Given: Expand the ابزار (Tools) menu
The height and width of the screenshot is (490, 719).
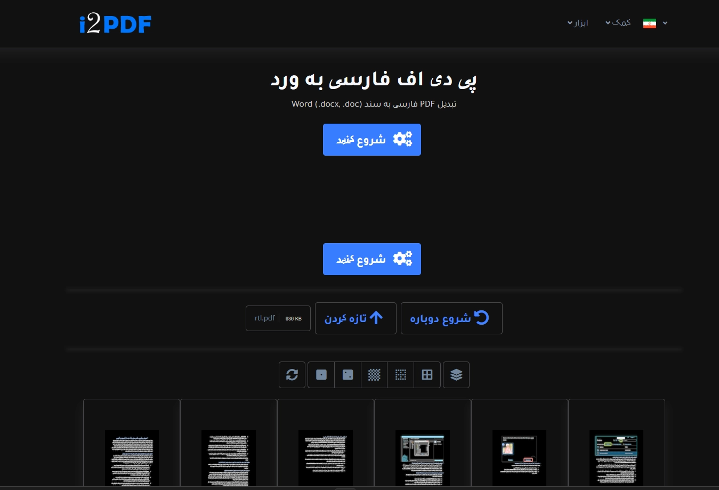Looking at the screenshot, I should coord(578,23).
